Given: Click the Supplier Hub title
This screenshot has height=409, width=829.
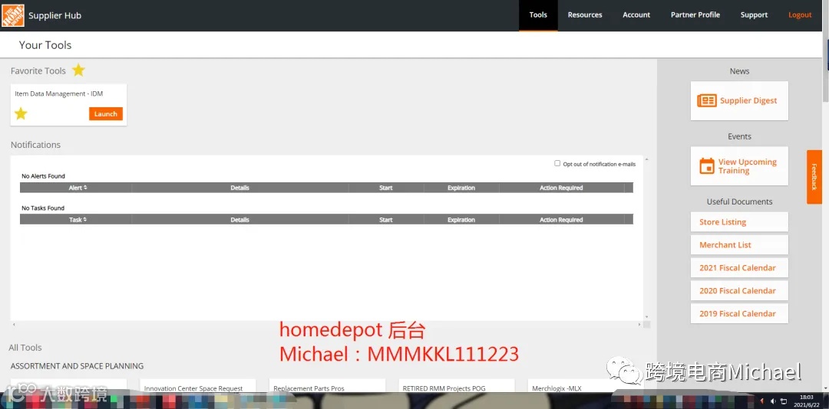Looking at the screenshot, I should (55, 15).
